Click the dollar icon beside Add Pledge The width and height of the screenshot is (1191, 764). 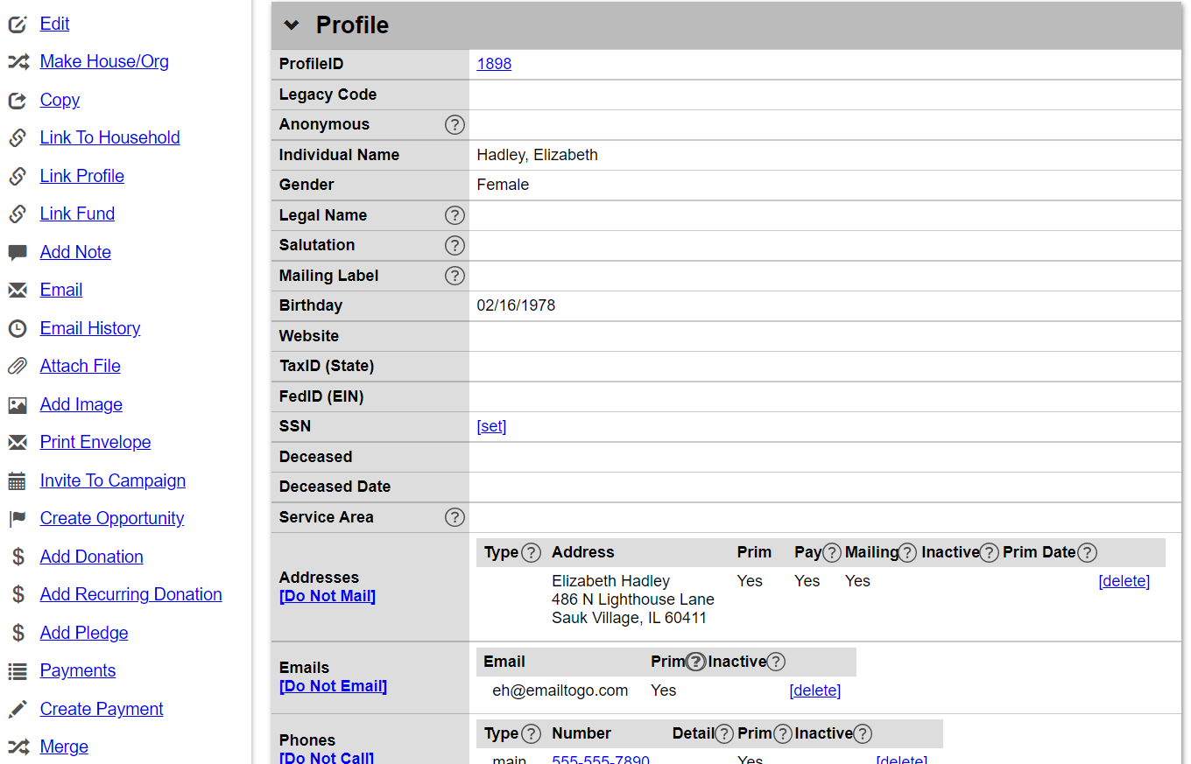click(x=18, y=633)
